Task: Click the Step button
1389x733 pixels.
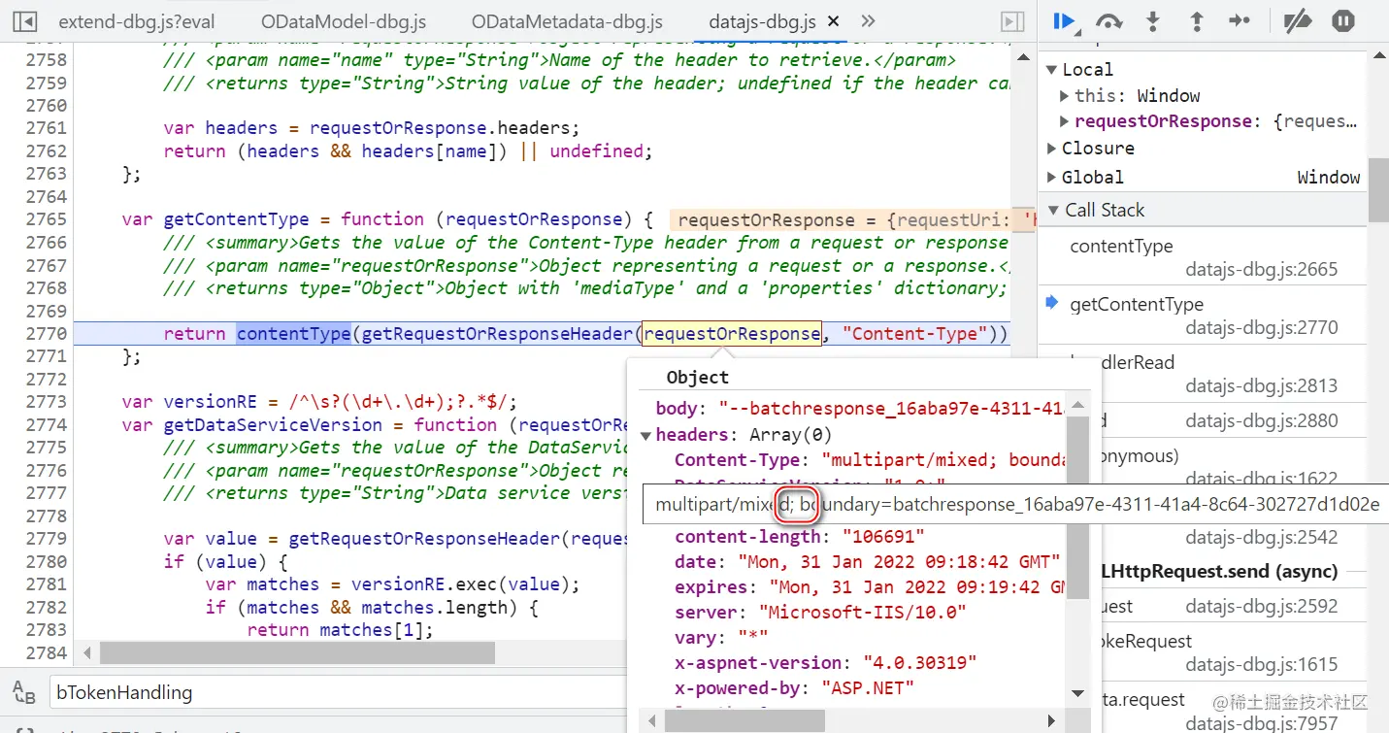Action: 1240,20
